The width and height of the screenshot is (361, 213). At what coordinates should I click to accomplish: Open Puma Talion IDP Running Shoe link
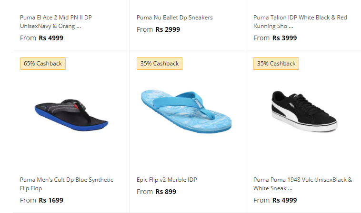pyautogui.click(x=300, y=22)
